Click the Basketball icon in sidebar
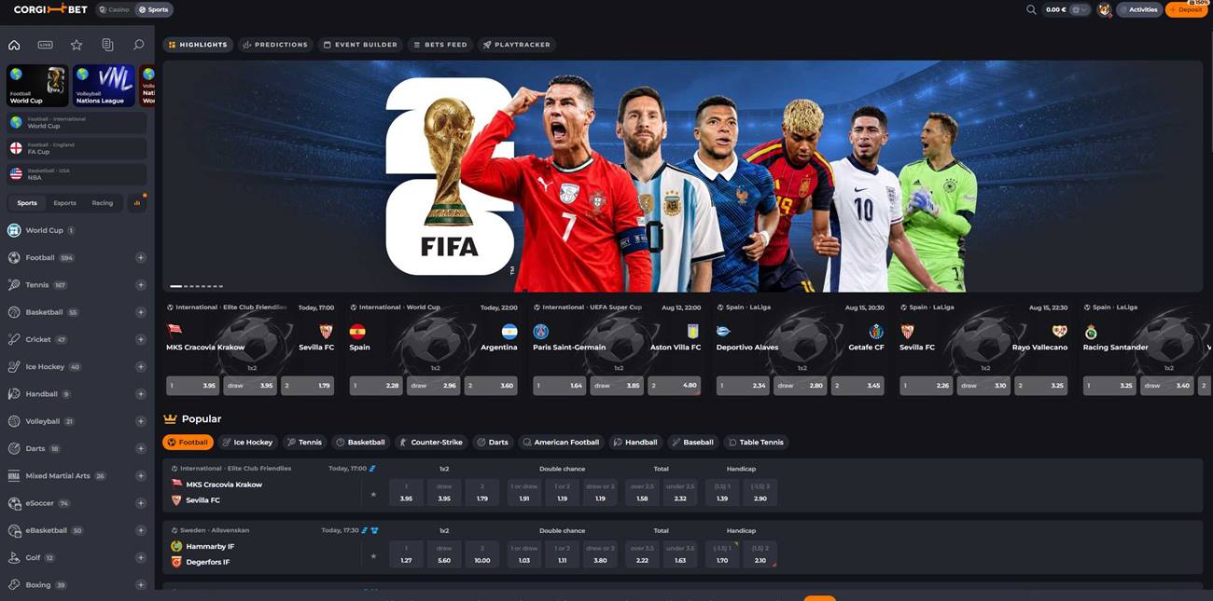Image resolution: width=1213 pixels, height=601 pixels. pyautogui.click(x=14, y=312)
